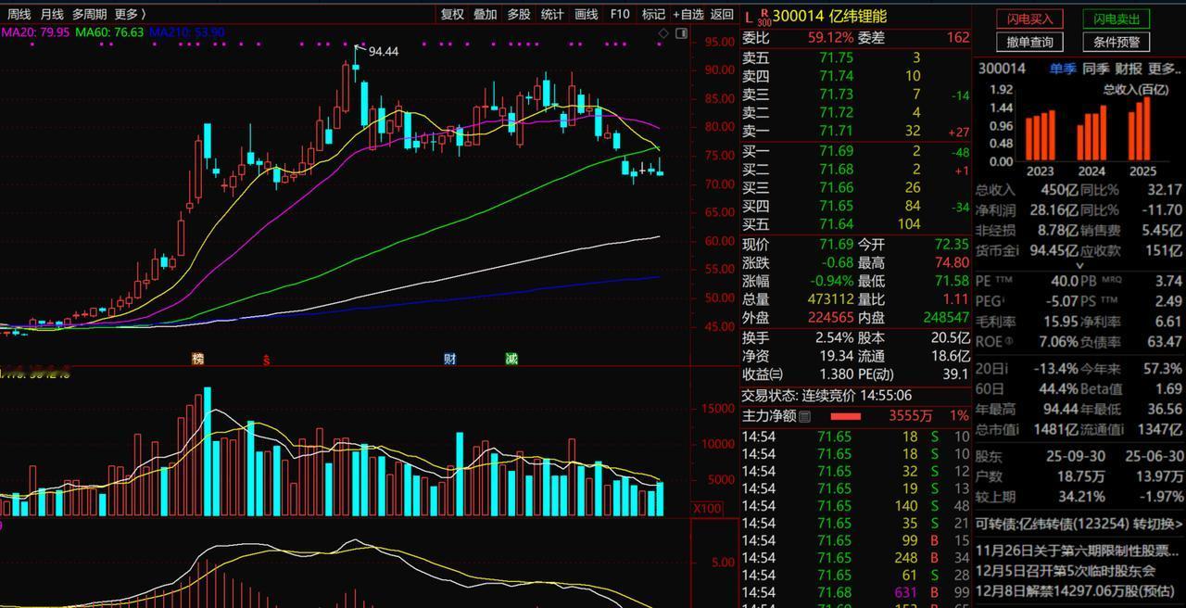Open the 减 shareholder reduction marker
1186x608 pixels.
[x=511, y=359]
